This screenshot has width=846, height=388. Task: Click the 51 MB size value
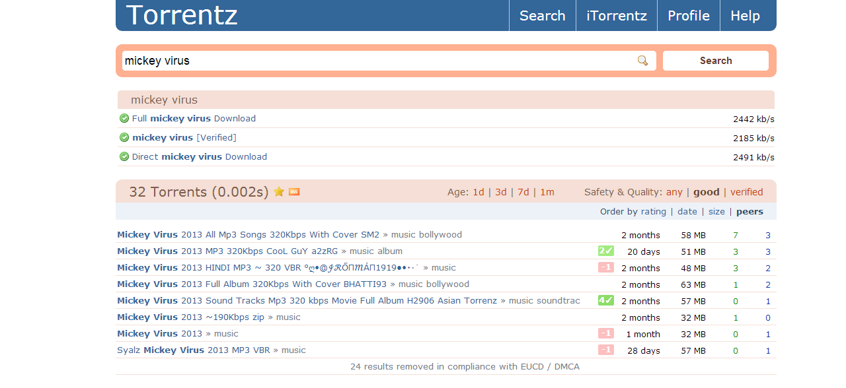click(x=693, y=251)
